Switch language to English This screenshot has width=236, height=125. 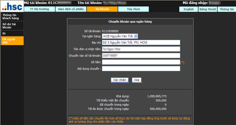[x=188, y=9]
